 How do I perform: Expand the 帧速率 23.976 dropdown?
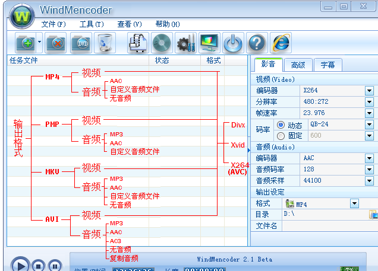(369, 113)
